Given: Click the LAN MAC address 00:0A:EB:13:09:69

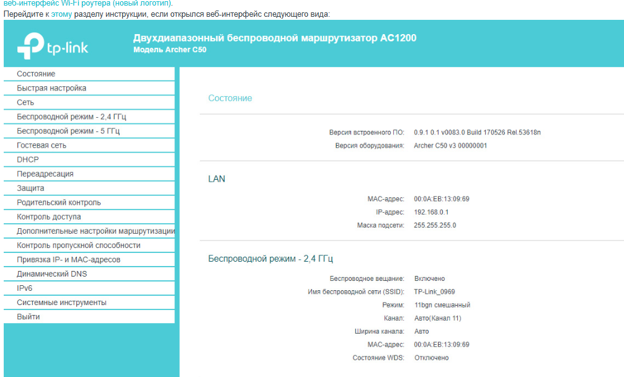Looking at the screenshot, I should 442,199.
